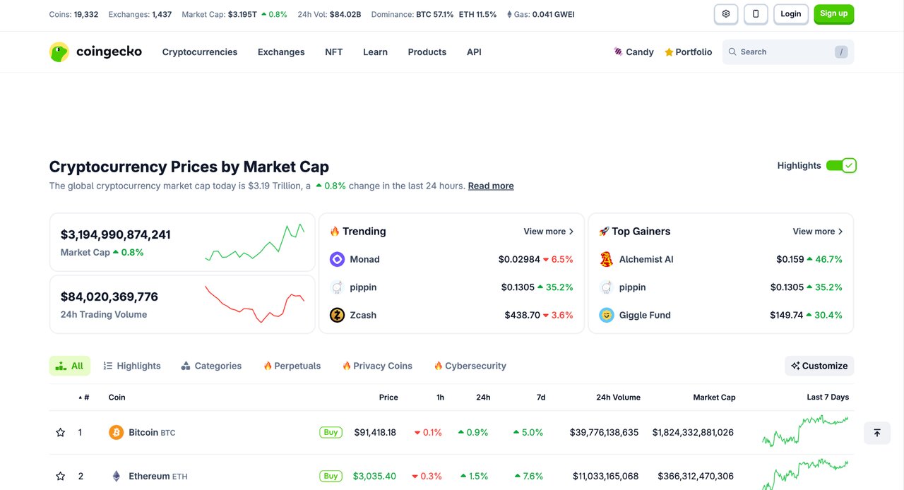Switch to the Categories tab

211,366
